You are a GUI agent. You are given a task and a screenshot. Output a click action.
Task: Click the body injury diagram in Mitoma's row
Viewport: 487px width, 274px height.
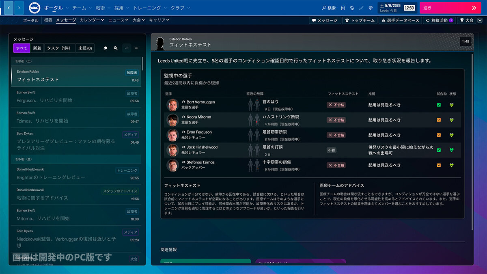click(254, 120)
